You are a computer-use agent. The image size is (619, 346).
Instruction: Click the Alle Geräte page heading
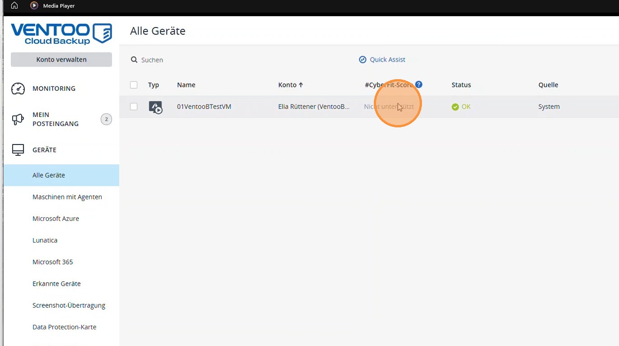[x=158, y=31]
